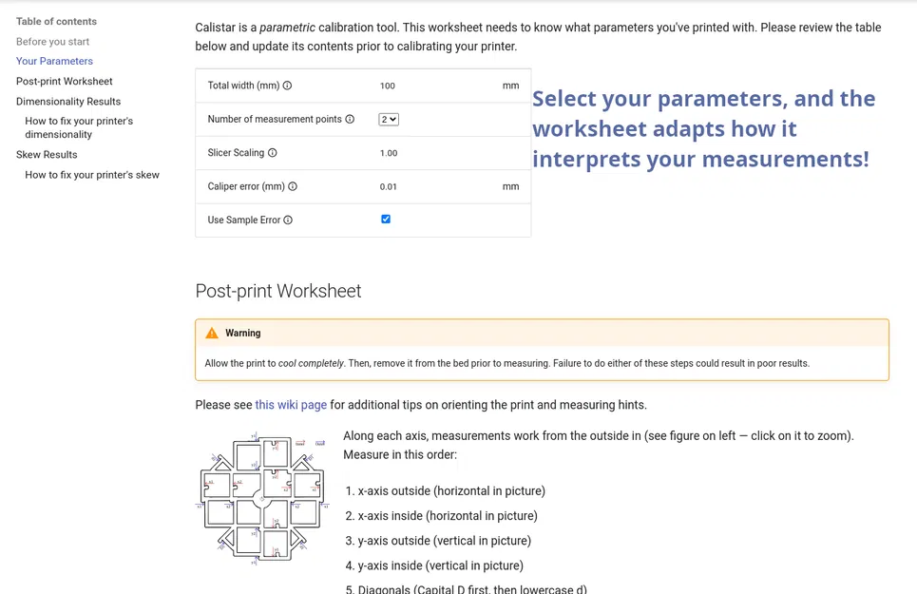View the Slicer Scaling help icon
Screen dimensions: 917x594
pyautogui.click(x=272, y=153)
